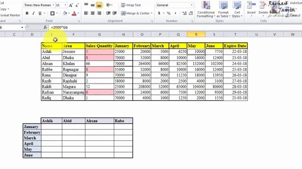
Task: Click the increase indent icon
Action: pos(115,13)
